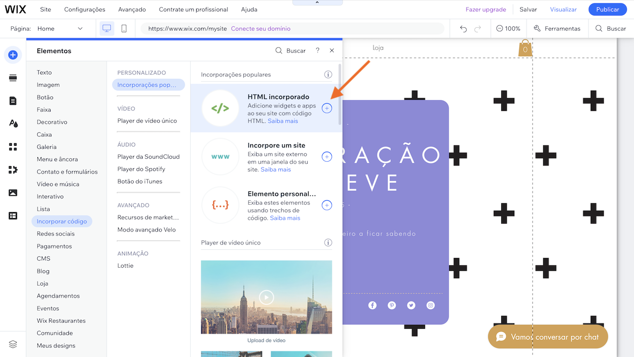Viewport: 634px width, 357px height.
Task: Select the Facebook icon on the purple section
Action: pyautogui.click(x=372, y=305)
